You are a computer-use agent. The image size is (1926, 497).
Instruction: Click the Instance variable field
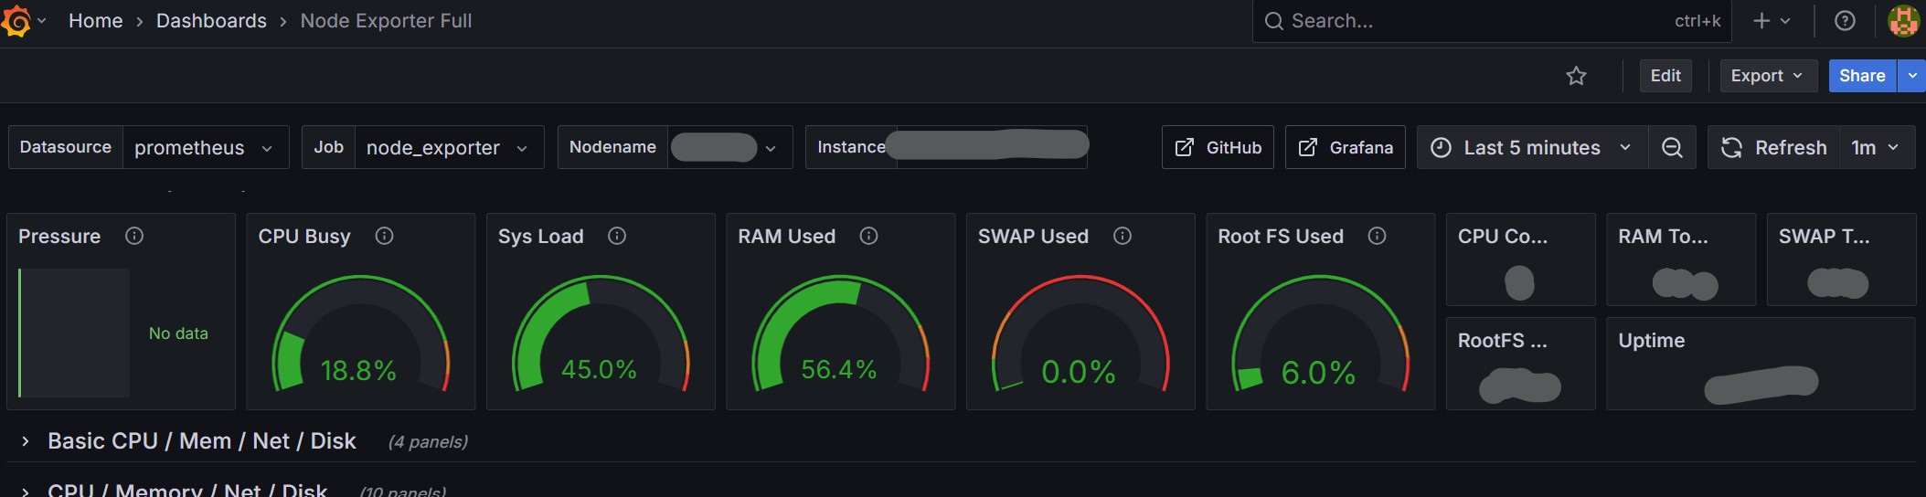[x=991, y=147]
